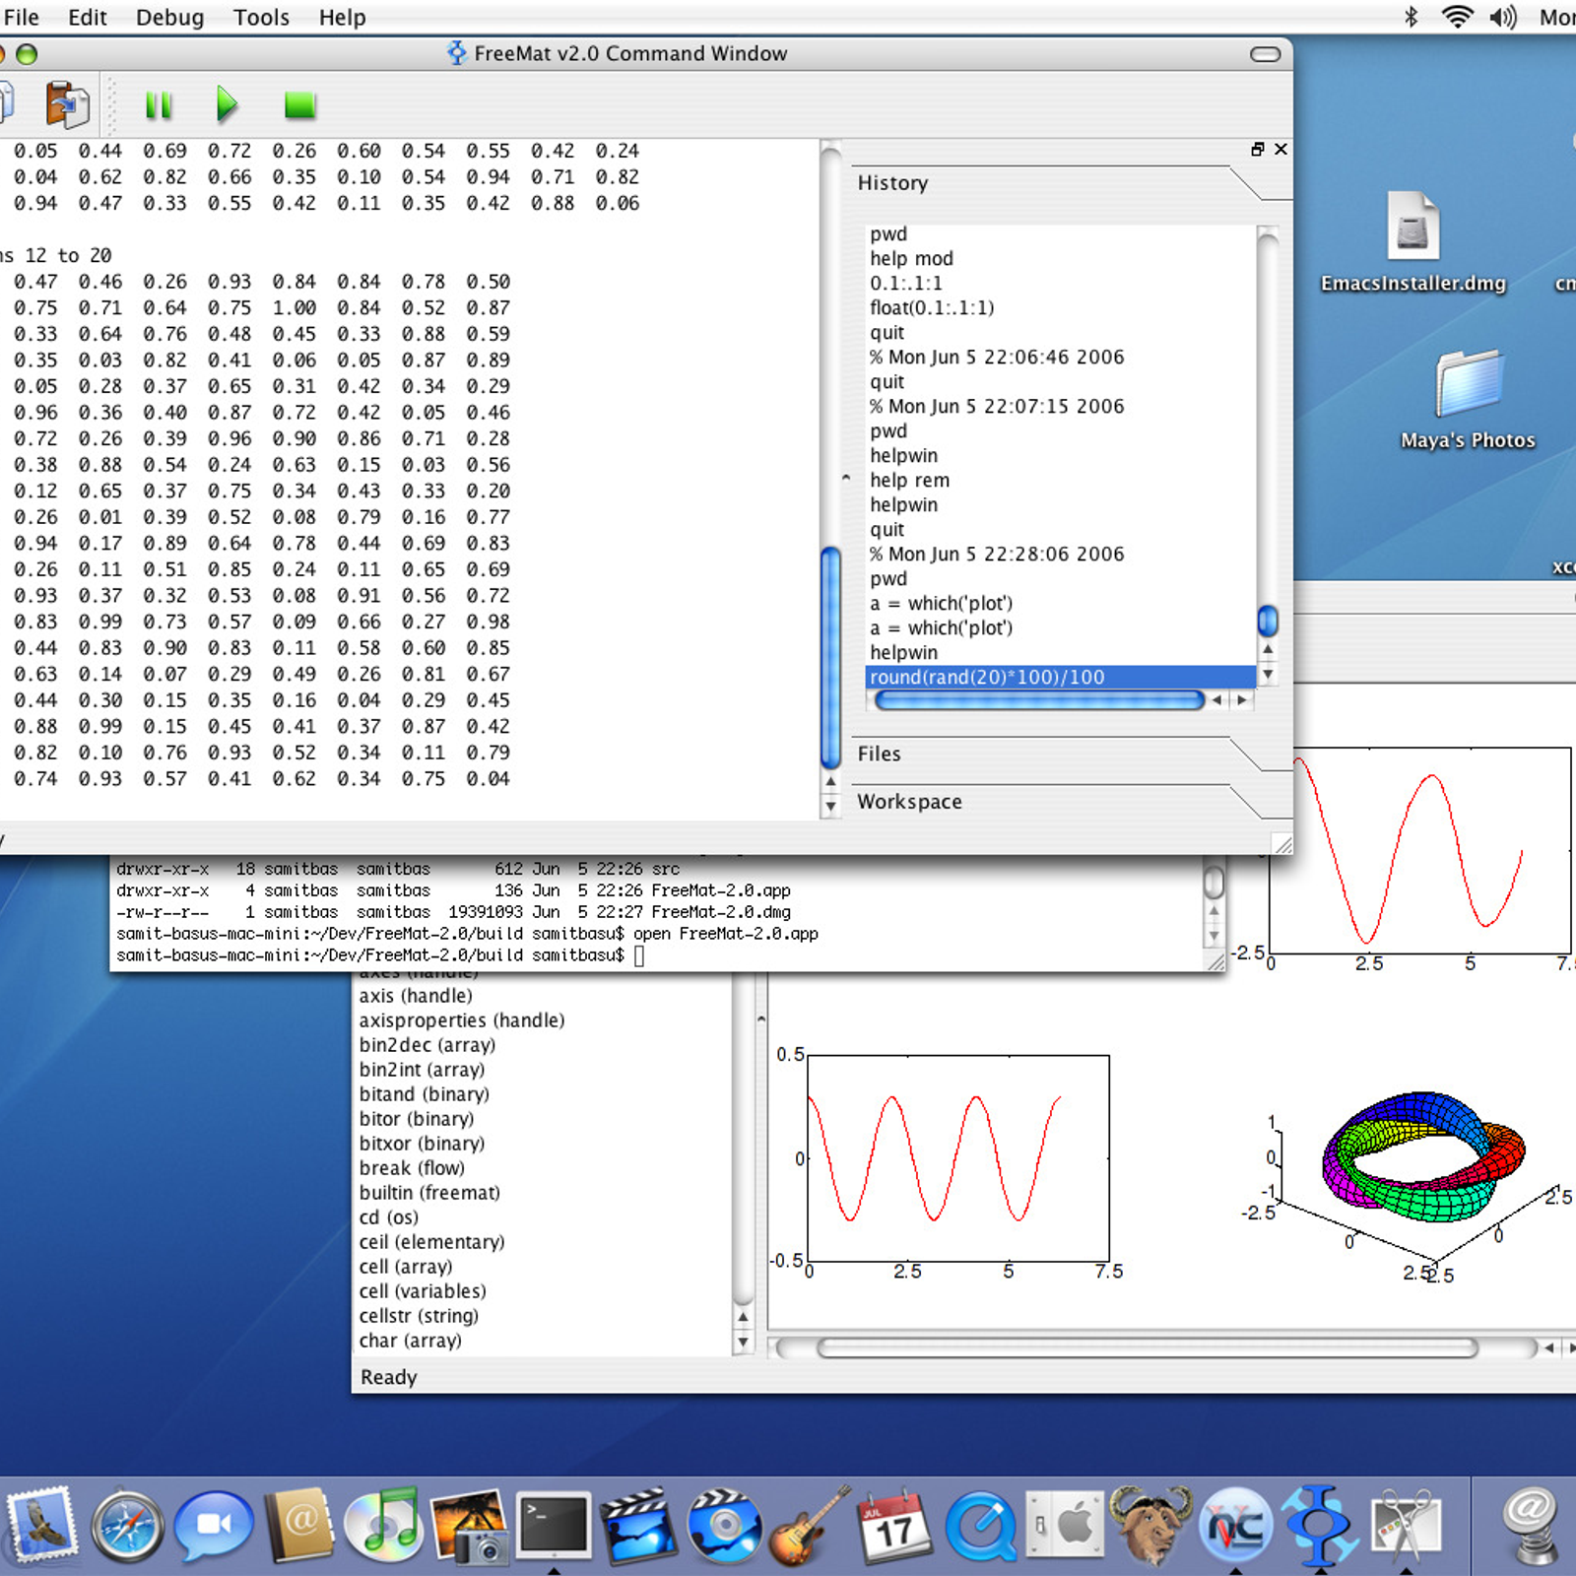Open iDVD in the Dock

tap(725, 1527)
